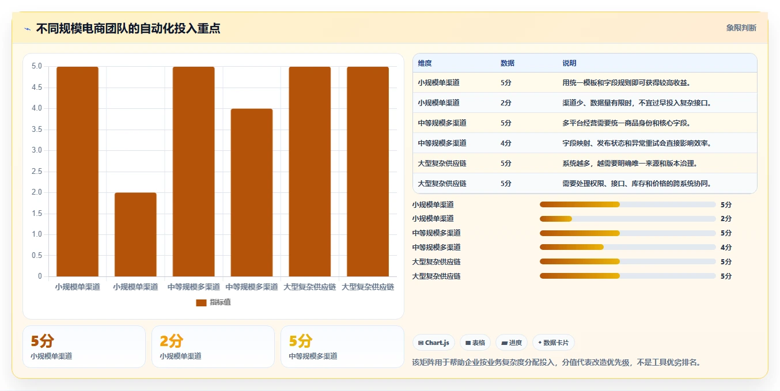Image resolution: width=780 pixels, height=391 pixels.
Task: Click the 中等规模多渠道 5分 progress bar
Action: pyautogui.click(x=627, y=233)
